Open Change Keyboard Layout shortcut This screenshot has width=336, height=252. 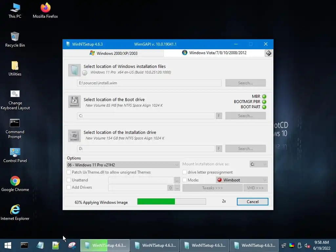point(15,100)
